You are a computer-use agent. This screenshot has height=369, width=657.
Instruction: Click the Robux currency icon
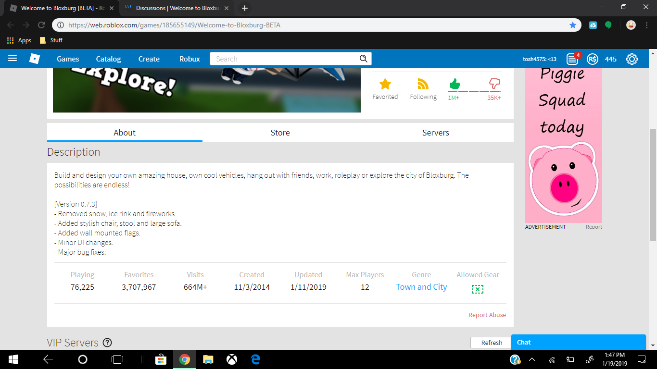click(593, 59)
